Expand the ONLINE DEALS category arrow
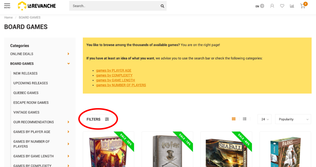This screenshot has height=167, width=316. click(68, 54)
